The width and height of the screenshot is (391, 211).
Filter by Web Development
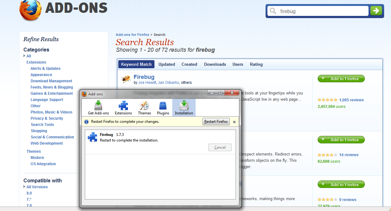(47, 143)
